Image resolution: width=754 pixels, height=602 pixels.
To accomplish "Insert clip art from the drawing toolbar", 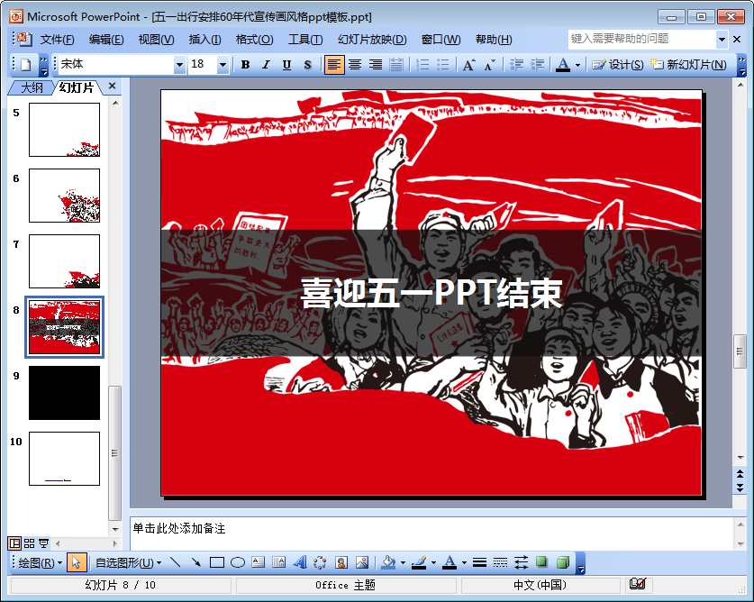I will click(341, 562).
